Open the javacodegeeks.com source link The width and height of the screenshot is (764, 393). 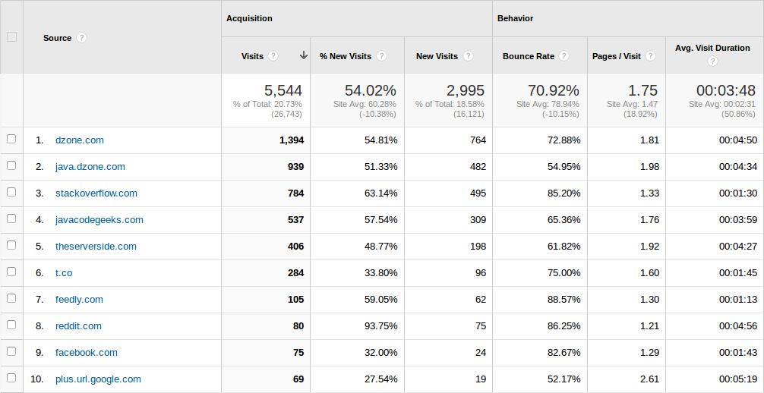[x=99, y=219]
